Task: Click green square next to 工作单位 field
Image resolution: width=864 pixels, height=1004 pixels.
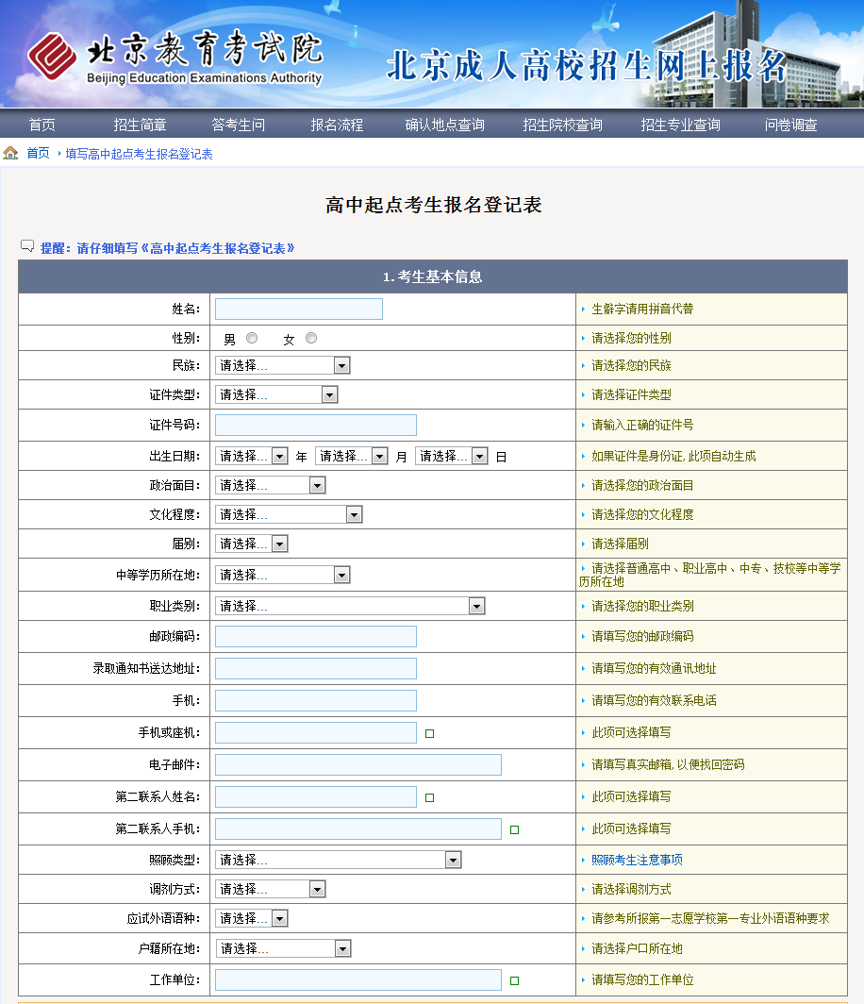Action: pos(515,981)
